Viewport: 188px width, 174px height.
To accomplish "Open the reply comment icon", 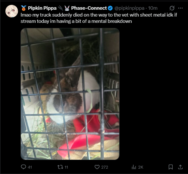I will click(23, 167).
